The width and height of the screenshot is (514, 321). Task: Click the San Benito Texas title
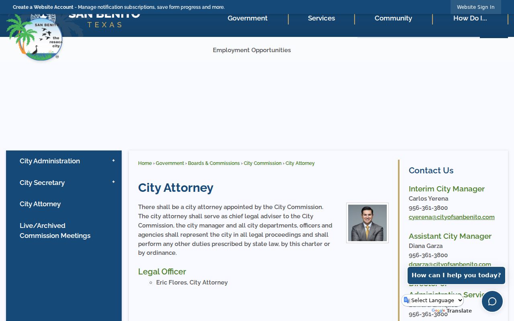tap(104, 19)
